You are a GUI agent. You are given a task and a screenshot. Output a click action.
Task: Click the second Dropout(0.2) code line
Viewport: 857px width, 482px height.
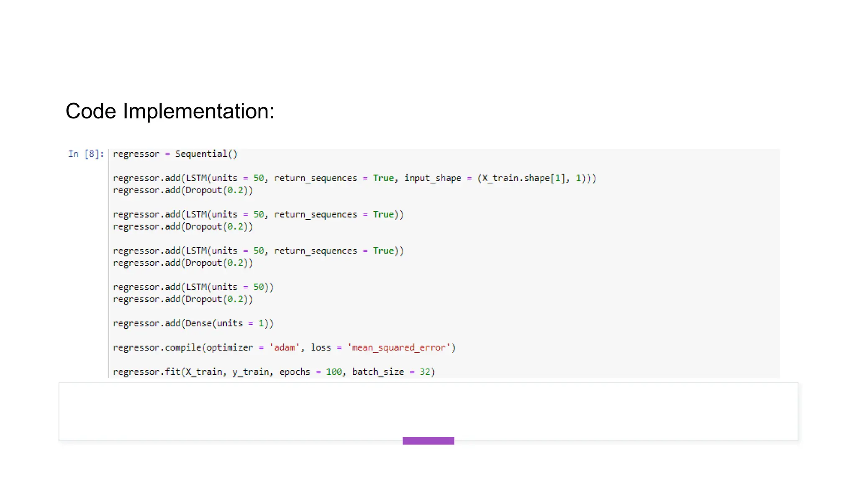tap(183, 227)
